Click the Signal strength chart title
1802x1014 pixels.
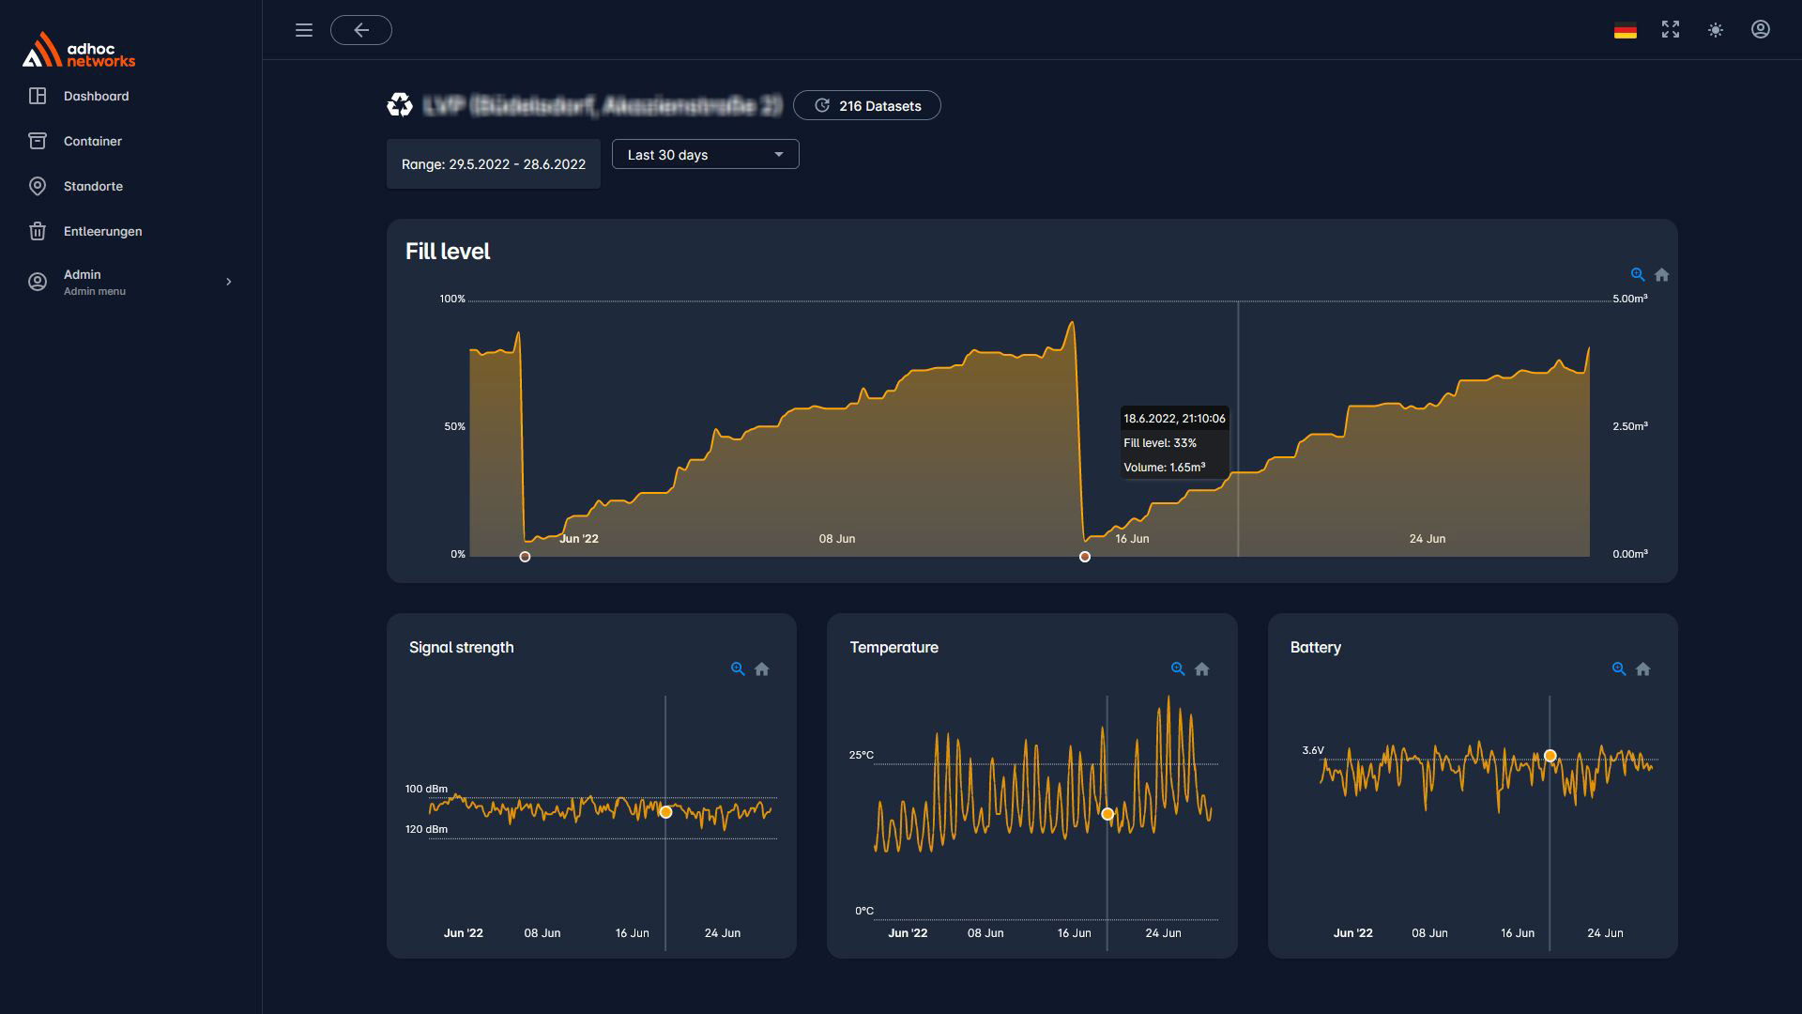[462, 648]
